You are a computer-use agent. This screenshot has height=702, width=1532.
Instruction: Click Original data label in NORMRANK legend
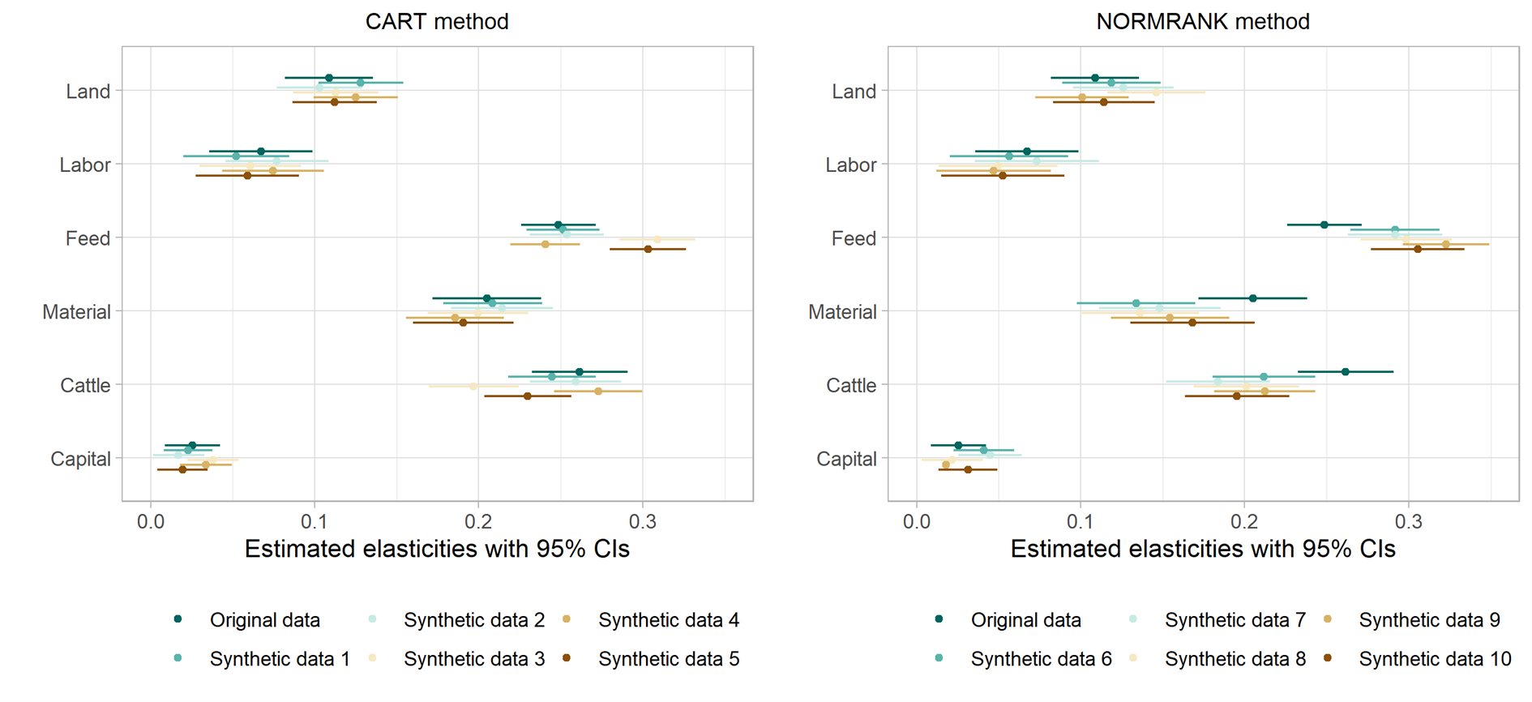[x=1025, y=620]
